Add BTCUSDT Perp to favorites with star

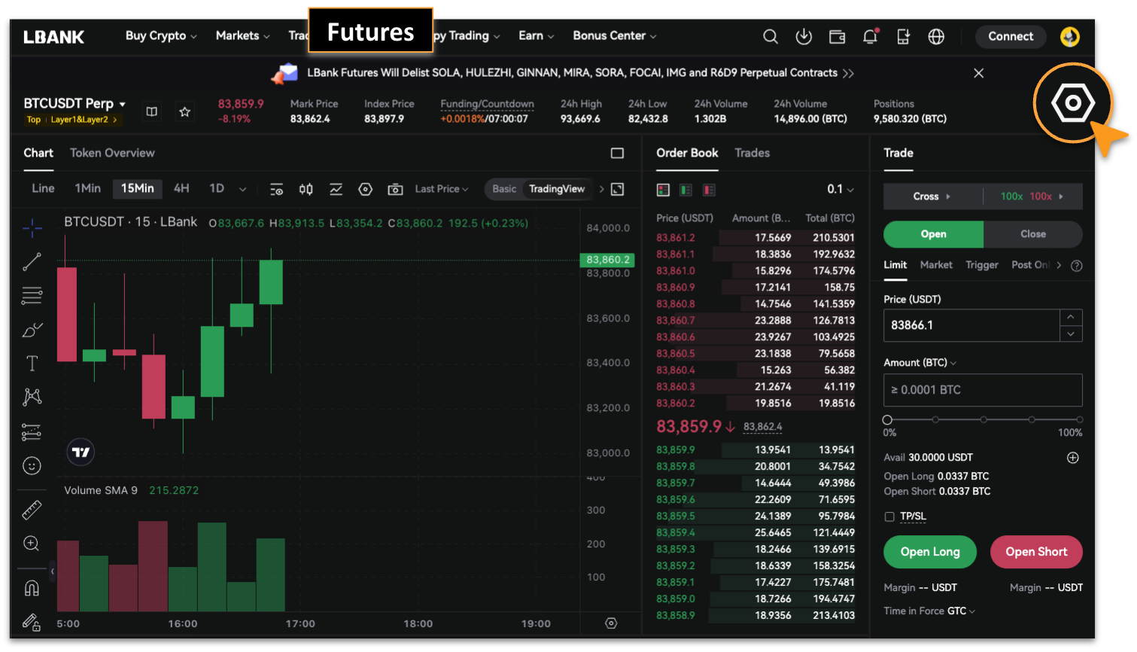(184, 111)
